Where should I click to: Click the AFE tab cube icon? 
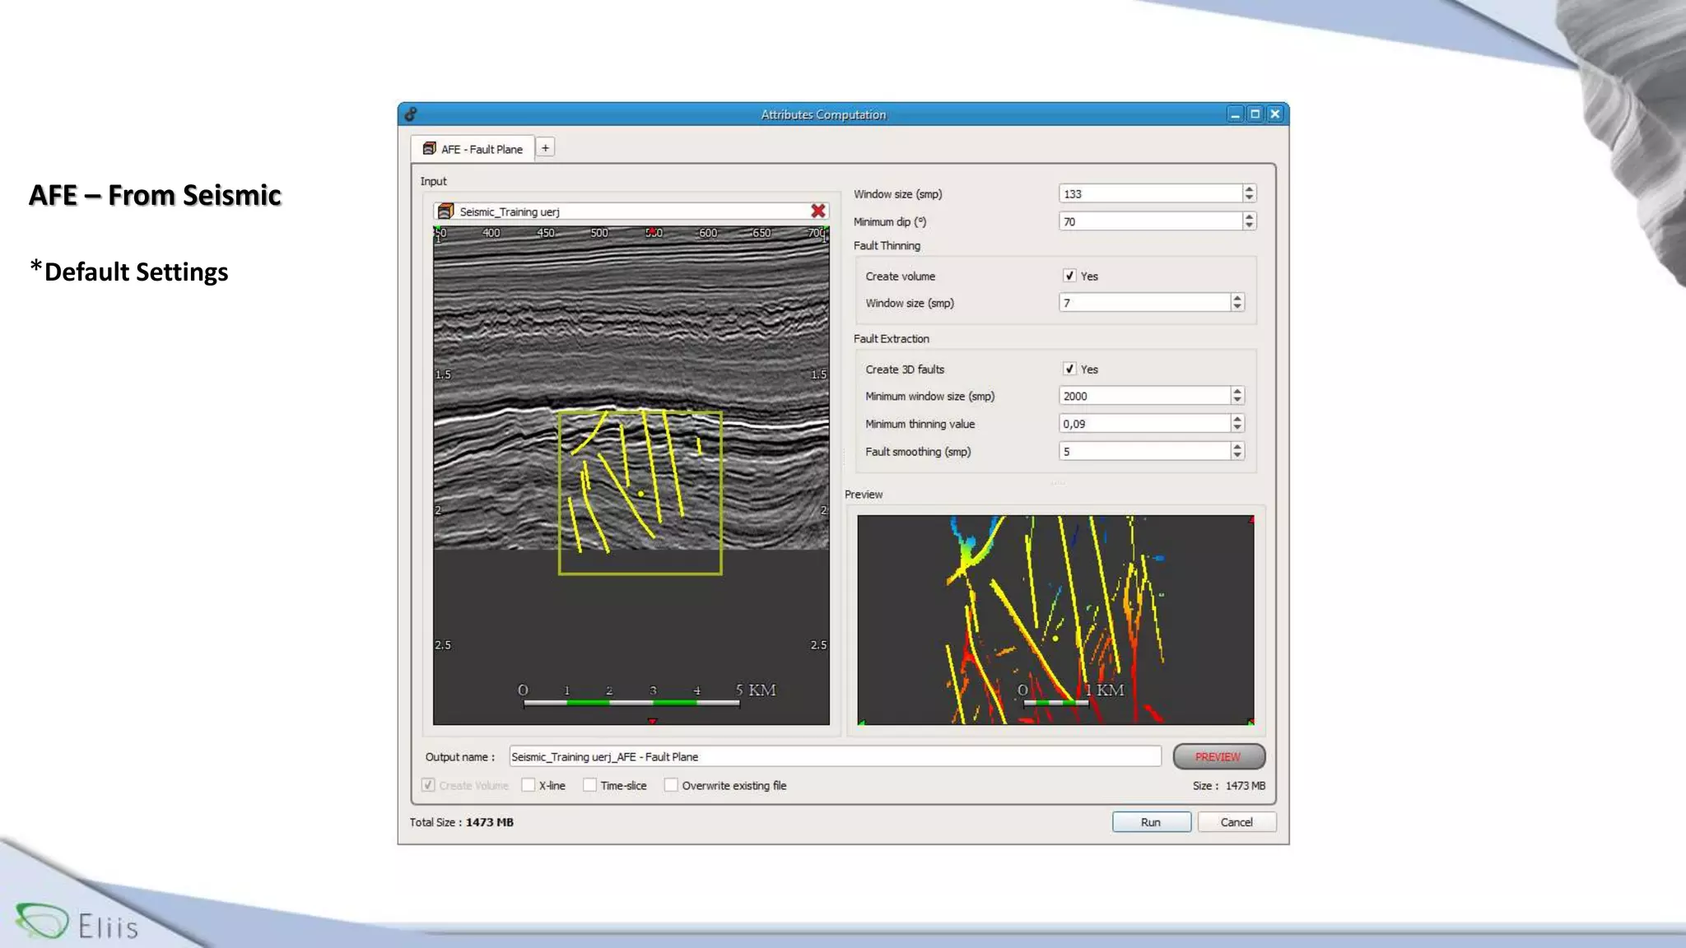429,149
